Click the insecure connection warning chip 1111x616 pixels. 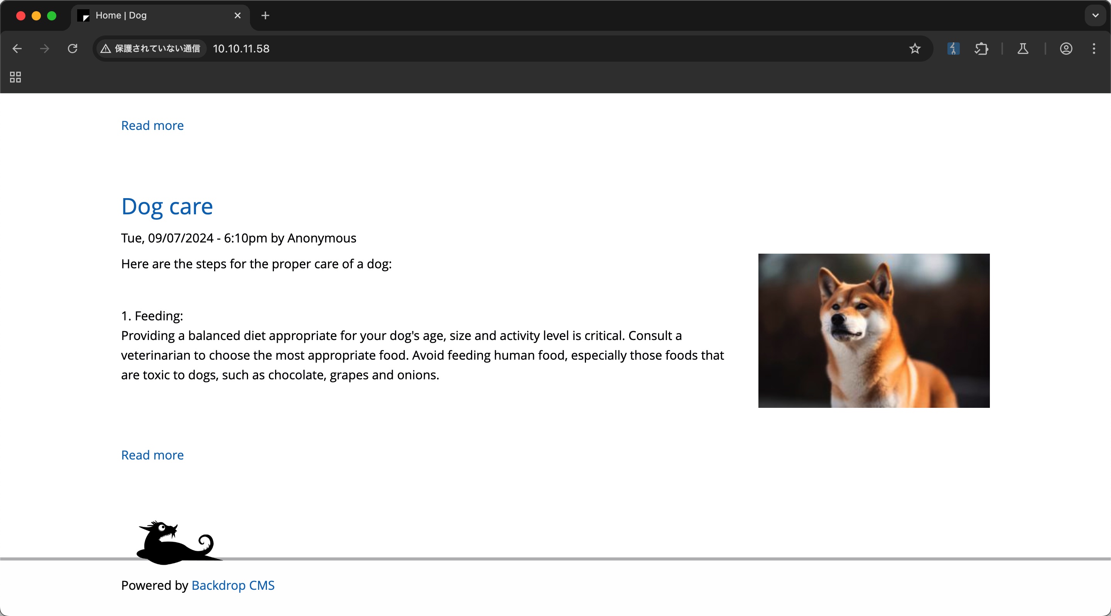tap(150, 49)
